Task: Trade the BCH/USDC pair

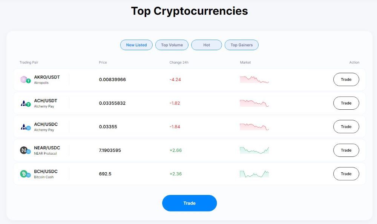Action: (346, 174)
